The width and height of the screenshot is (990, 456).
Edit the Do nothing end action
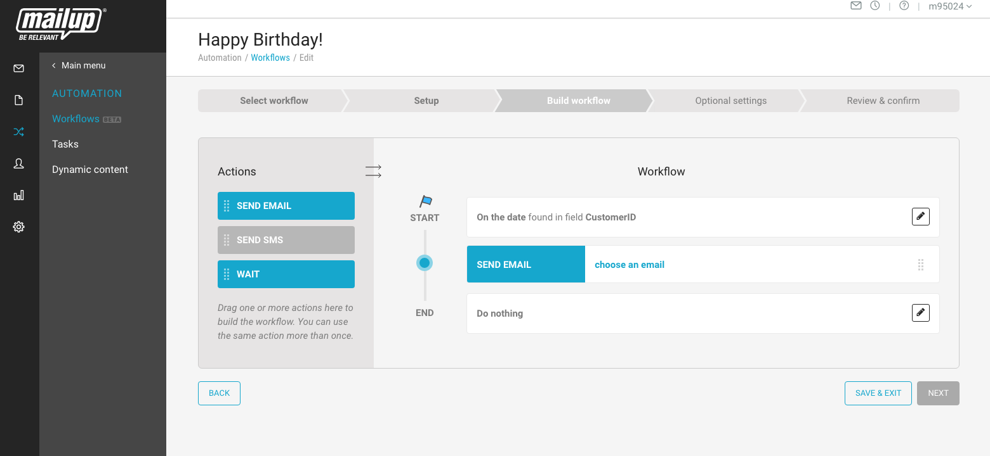pos(920,313)
